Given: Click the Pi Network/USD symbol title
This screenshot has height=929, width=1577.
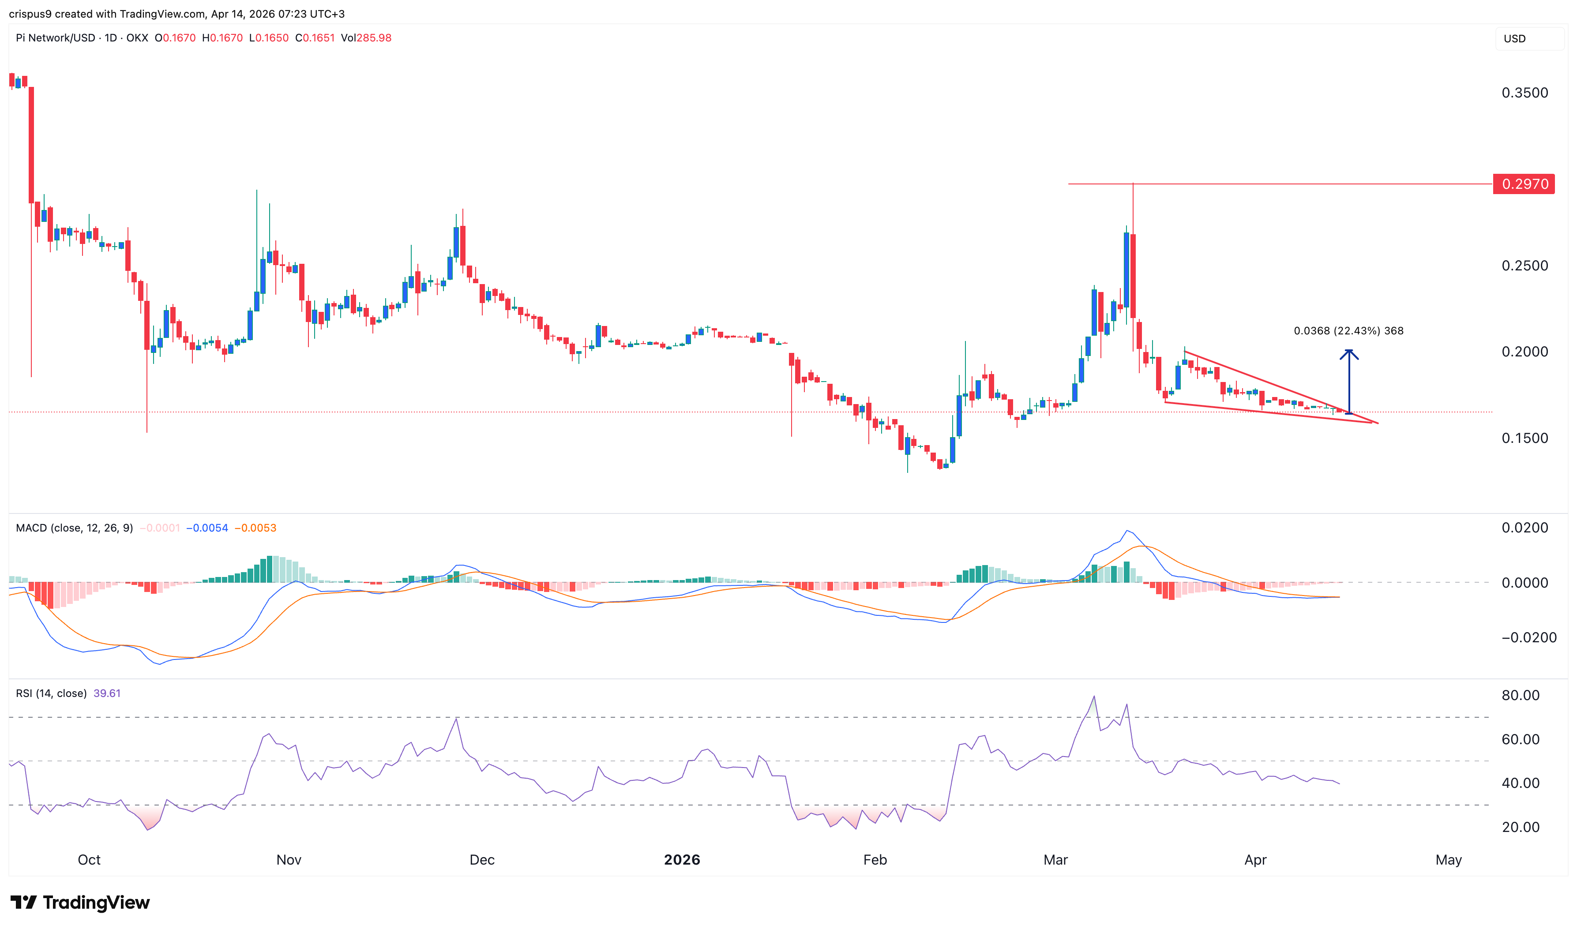Looking at the screenshot, I should pyautogui.click(x=55, y=37).
